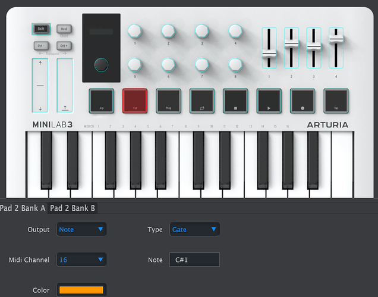This screenshot has width=378, height=297.
Task: Select the modulation touch strip
Action: coord(65,85)
